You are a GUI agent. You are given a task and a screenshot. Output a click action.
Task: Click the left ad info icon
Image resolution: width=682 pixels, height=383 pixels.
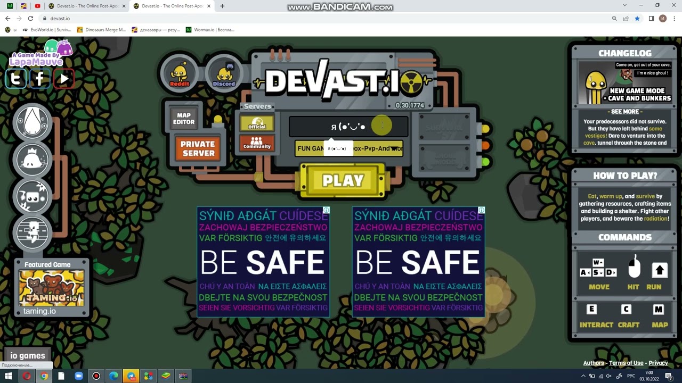[326, 210]
